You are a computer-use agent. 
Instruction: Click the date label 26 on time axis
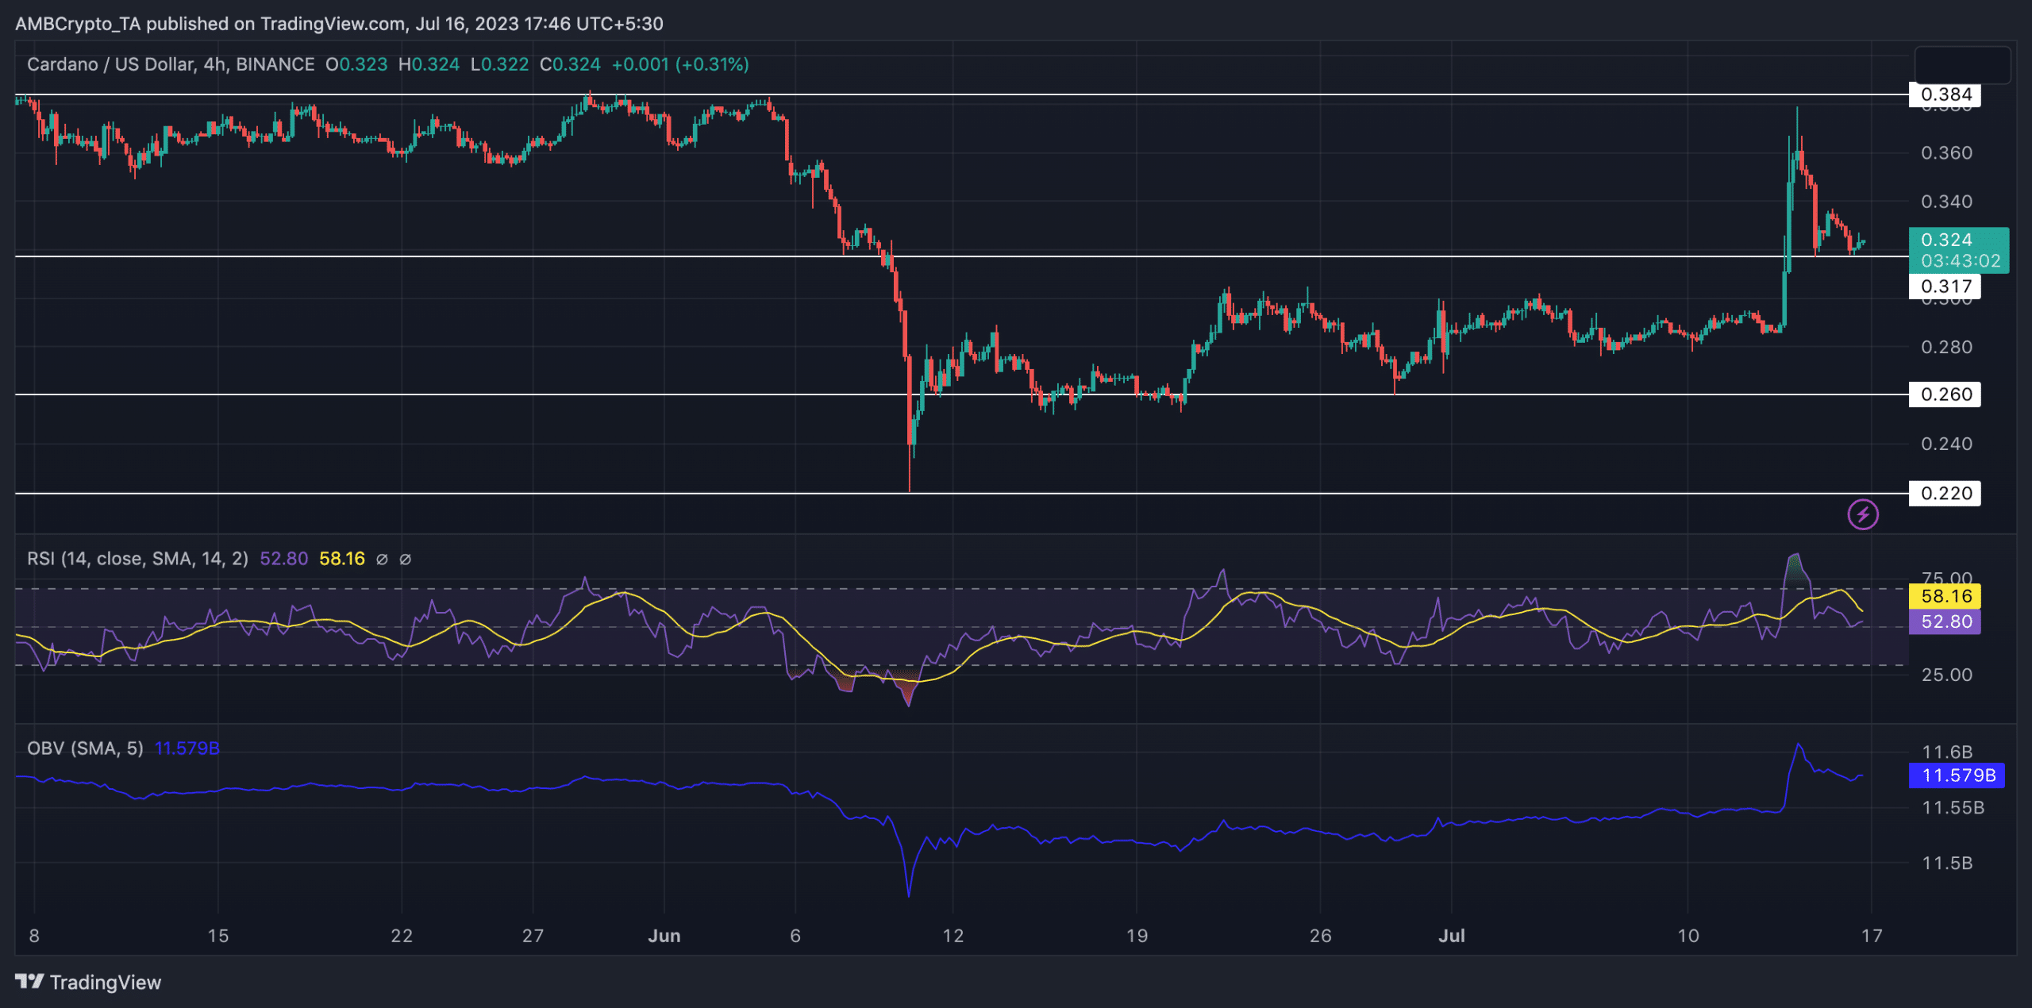tap(1320, 936)
